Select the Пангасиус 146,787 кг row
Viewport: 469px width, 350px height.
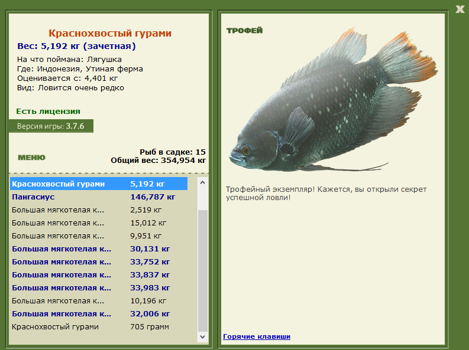click(x=99, y=197)
